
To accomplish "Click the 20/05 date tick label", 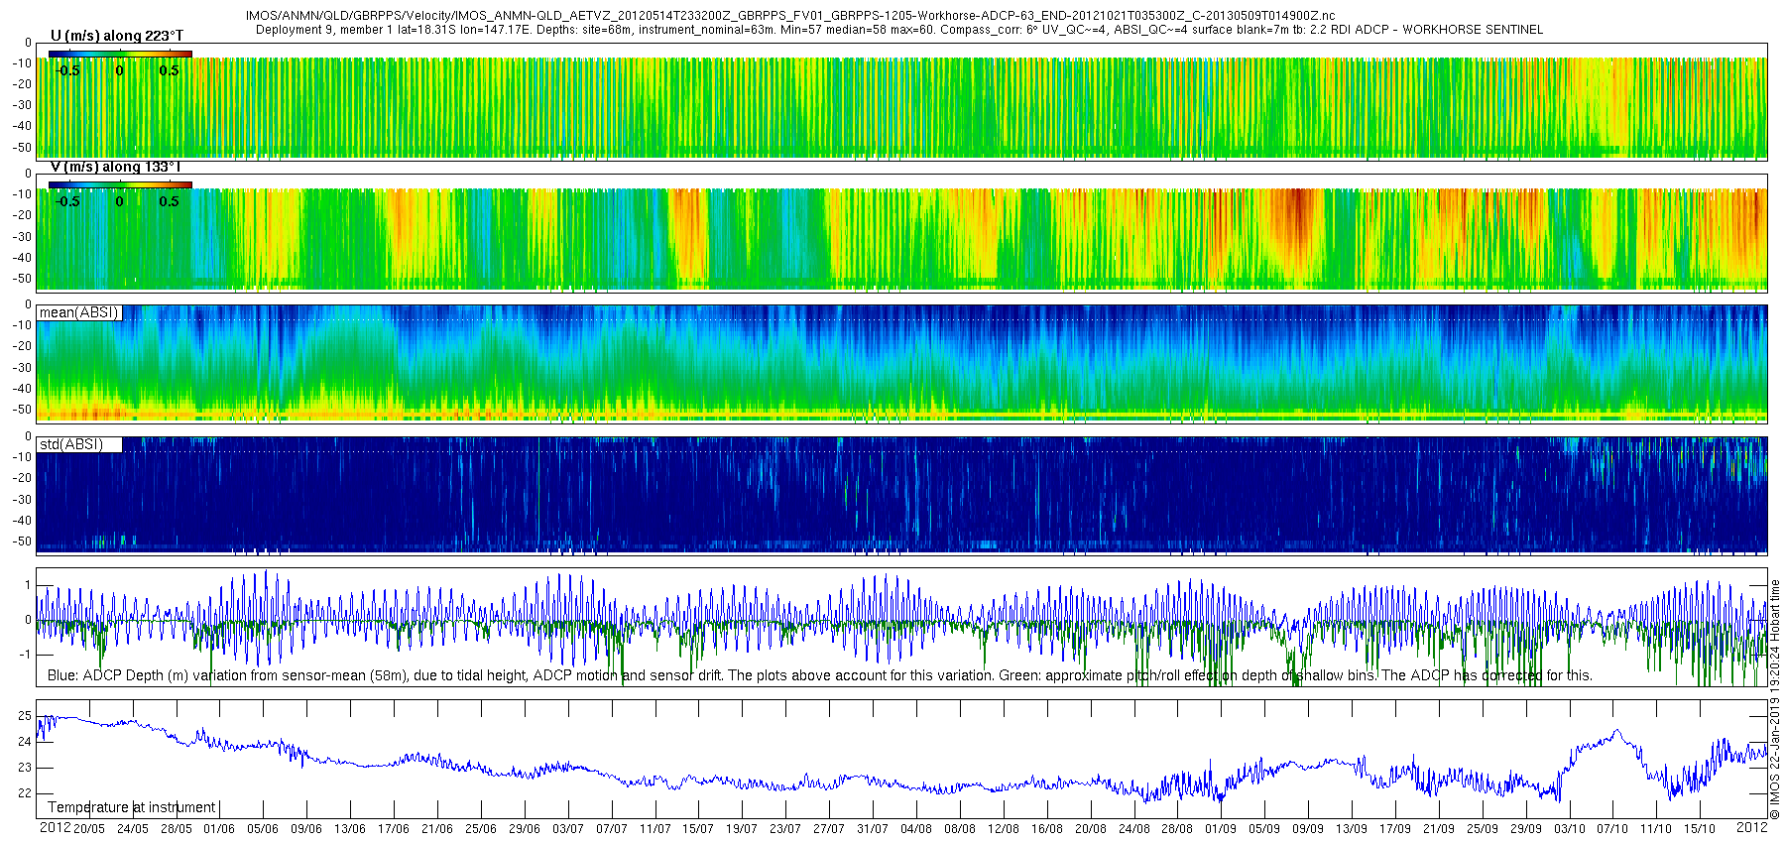I will pos(88,829).
